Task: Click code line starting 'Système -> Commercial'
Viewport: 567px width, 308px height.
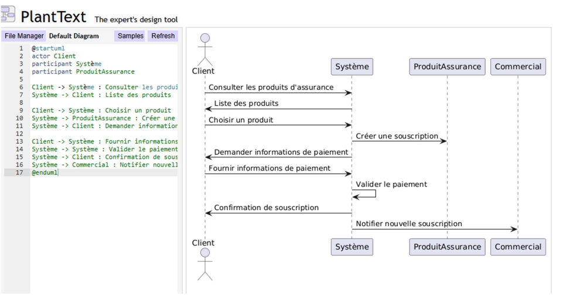Action: coord(104,164)
